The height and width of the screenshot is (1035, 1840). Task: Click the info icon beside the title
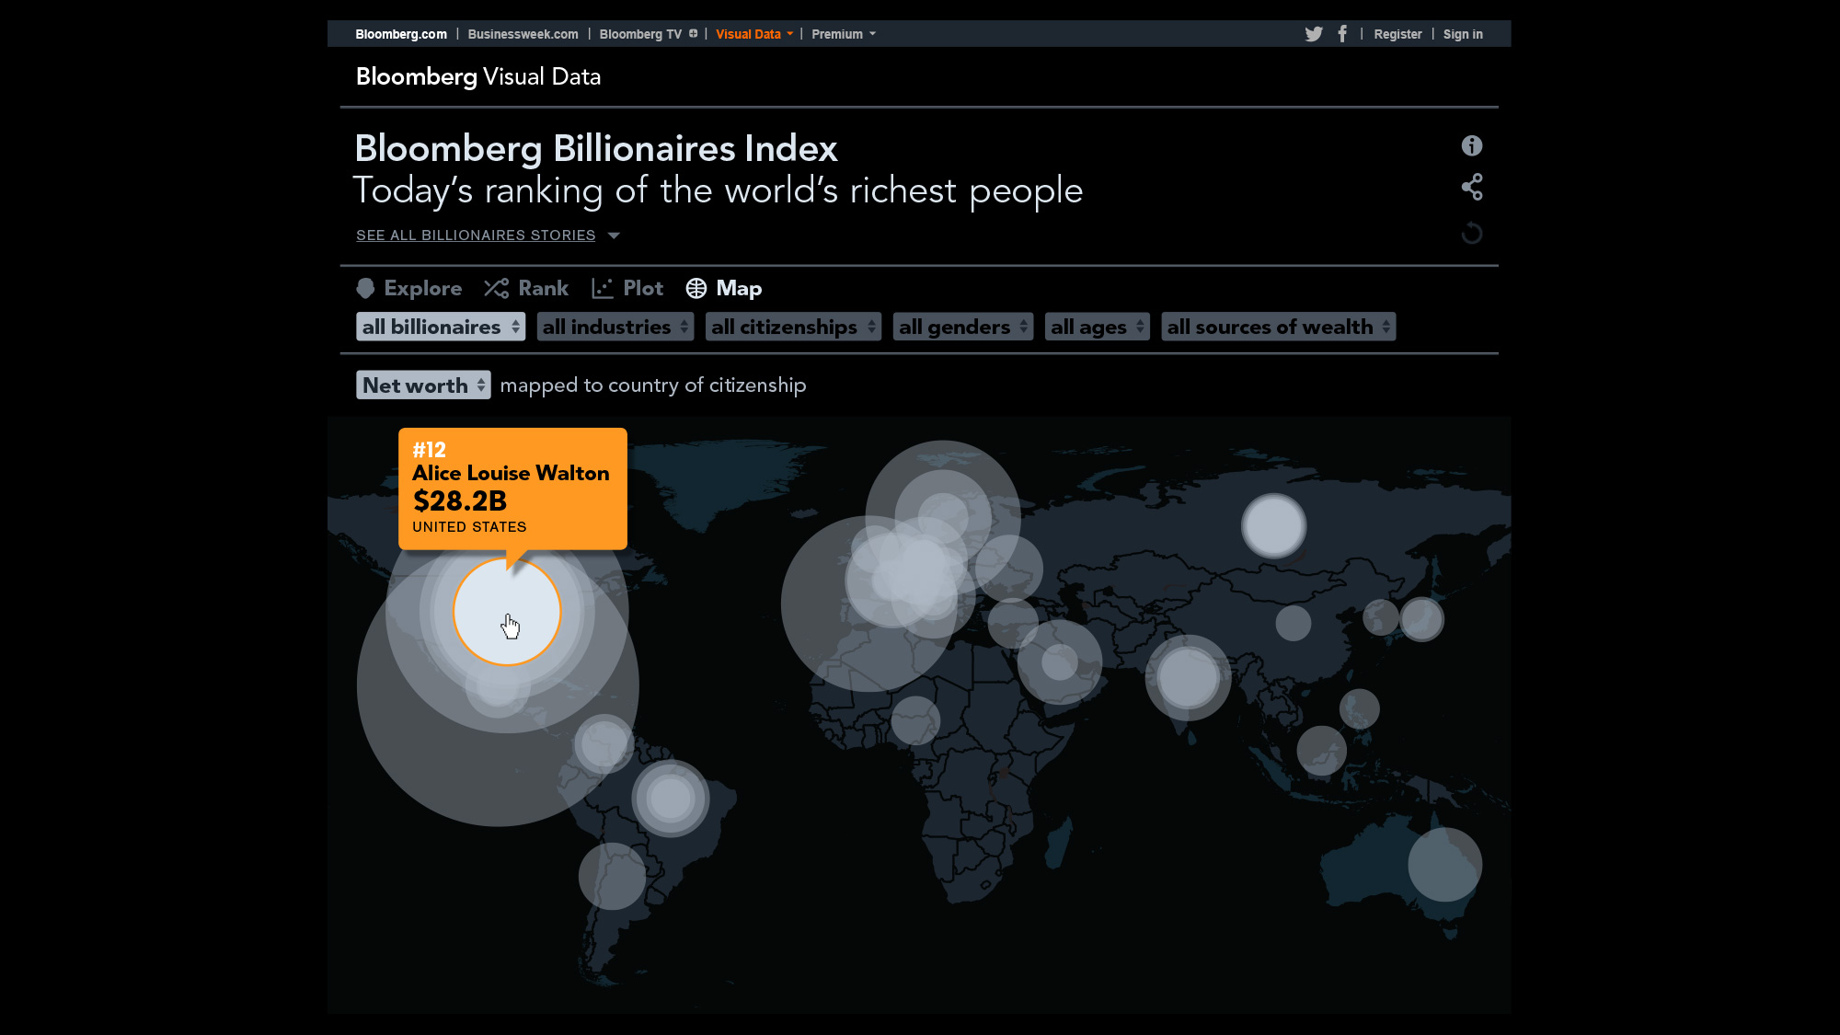click(1471, 145)
